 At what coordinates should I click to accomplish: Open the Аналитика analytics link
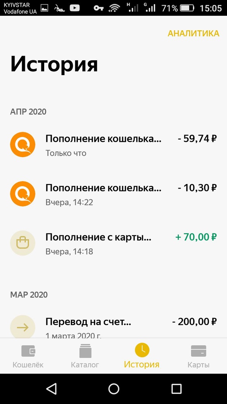coord(193,33)
